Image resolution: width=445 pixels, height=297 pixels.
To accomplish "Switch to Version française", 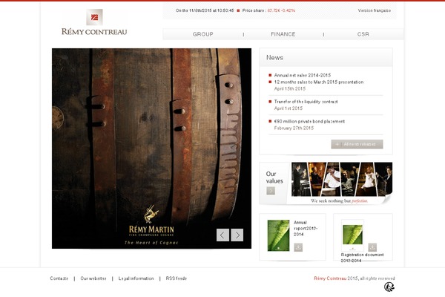I will (374, 10).
